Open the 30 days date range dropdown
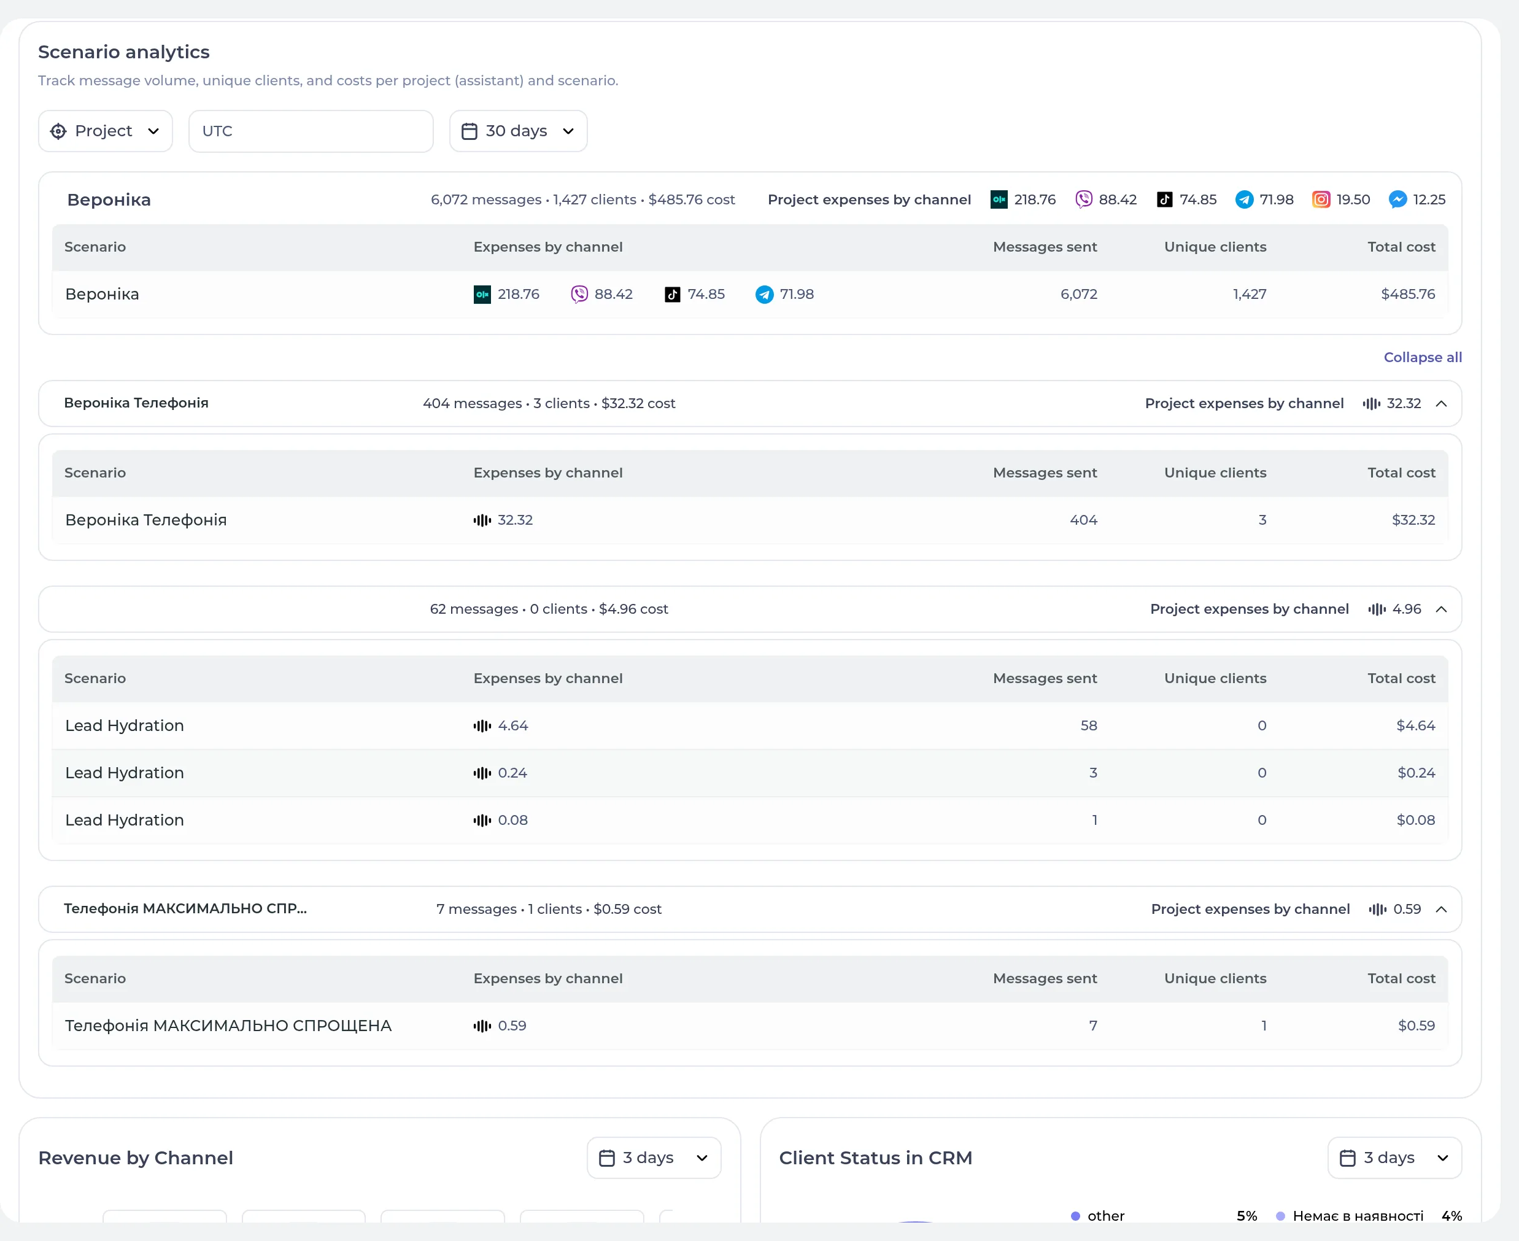The image size is (1519, 1241). tap(518, 131)
